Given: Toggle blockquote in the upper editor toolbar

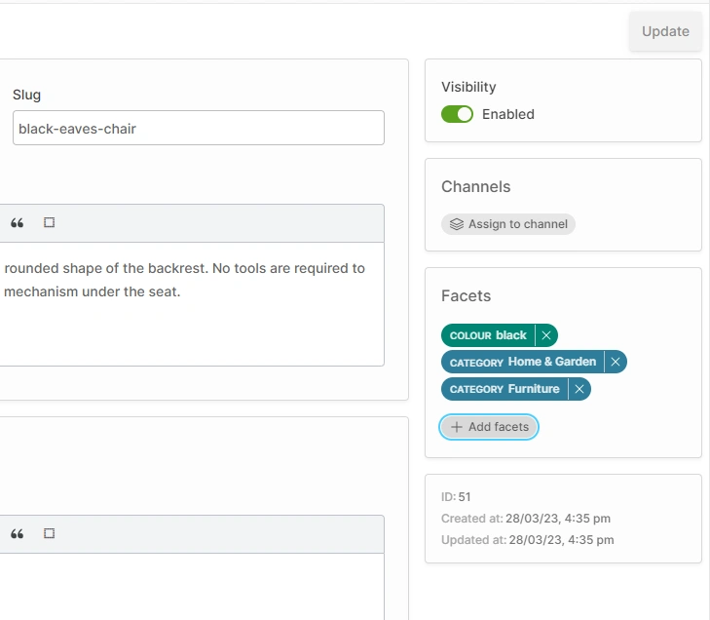Looking at the screenshot, I should pos(17,223).
